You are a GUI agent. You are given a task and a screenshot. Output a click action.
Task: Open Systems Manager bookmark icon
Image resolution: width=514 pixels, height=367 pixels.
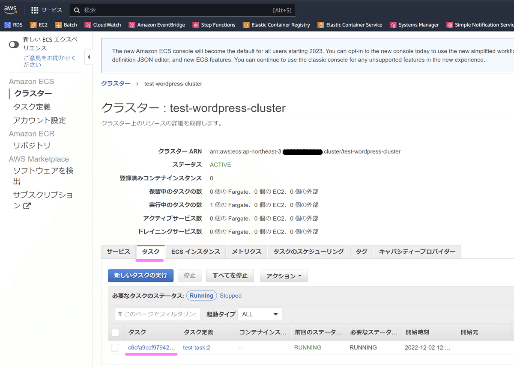[393, 25]
